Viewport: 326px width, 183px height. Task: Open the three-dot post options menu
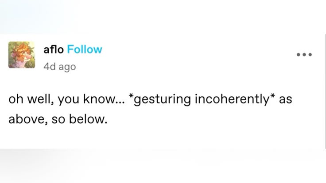pyautogui.click(x=304, y=54)
